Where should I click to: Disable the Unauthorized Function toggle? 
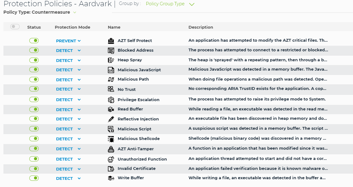coord(34,159)
